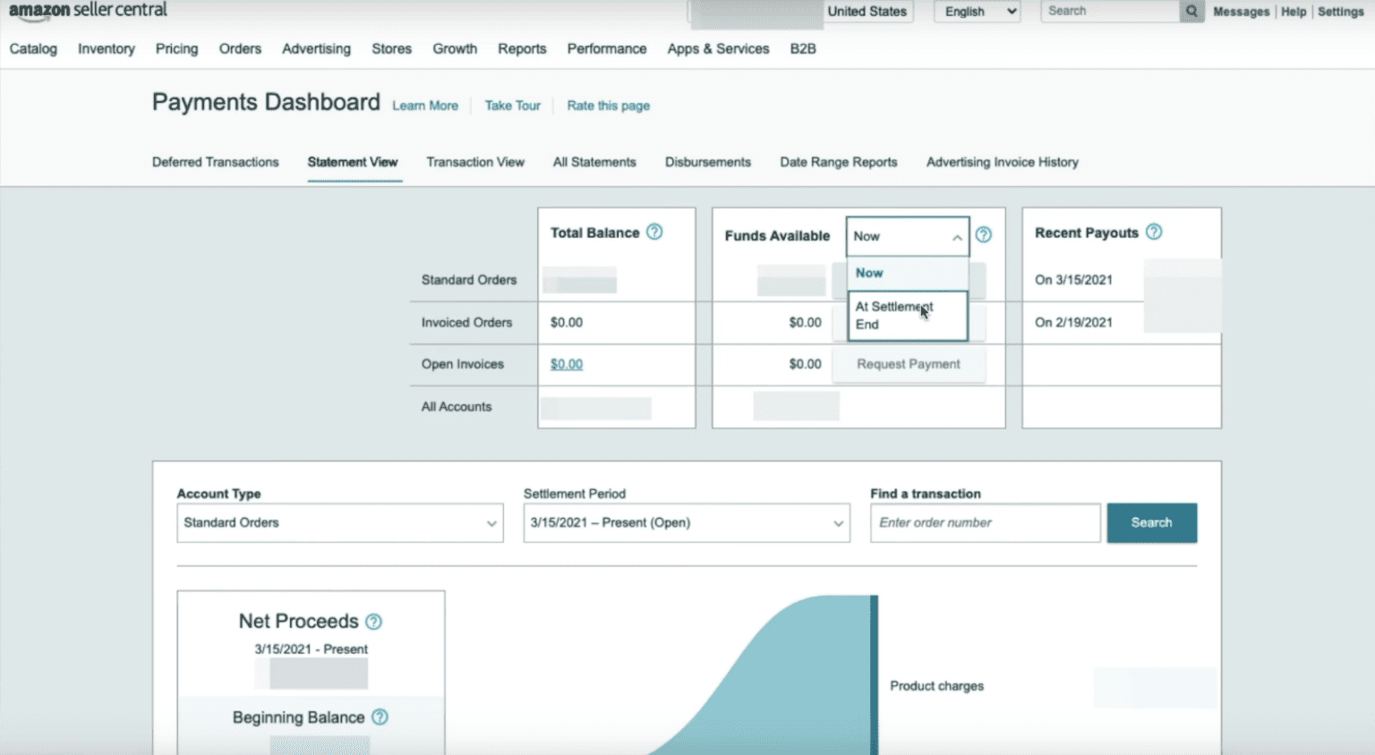Open the Disbursements tab
This screenshot has width=1375, height=755.
click(707, 162)
